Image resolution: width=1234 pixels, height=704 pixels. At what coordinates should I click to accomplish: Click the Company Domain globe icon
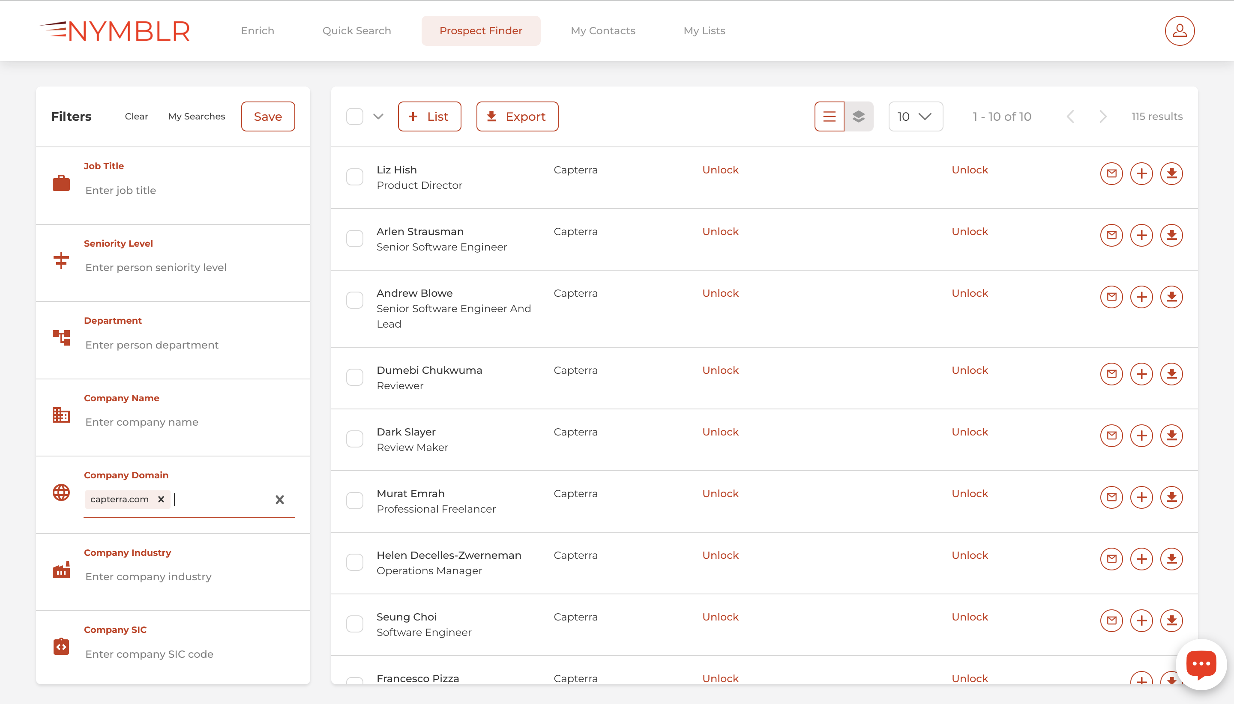click(x=61, y=493)
